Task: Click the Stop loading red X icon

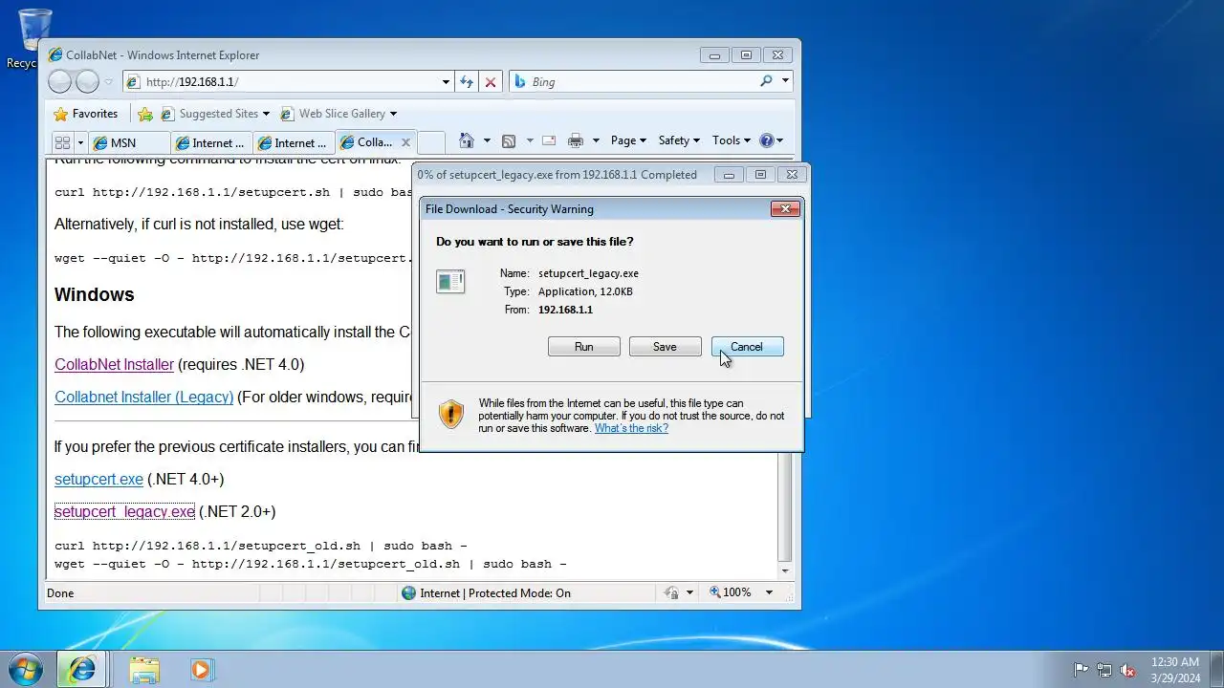Action: pyautogui.click(x=491, y=82)
